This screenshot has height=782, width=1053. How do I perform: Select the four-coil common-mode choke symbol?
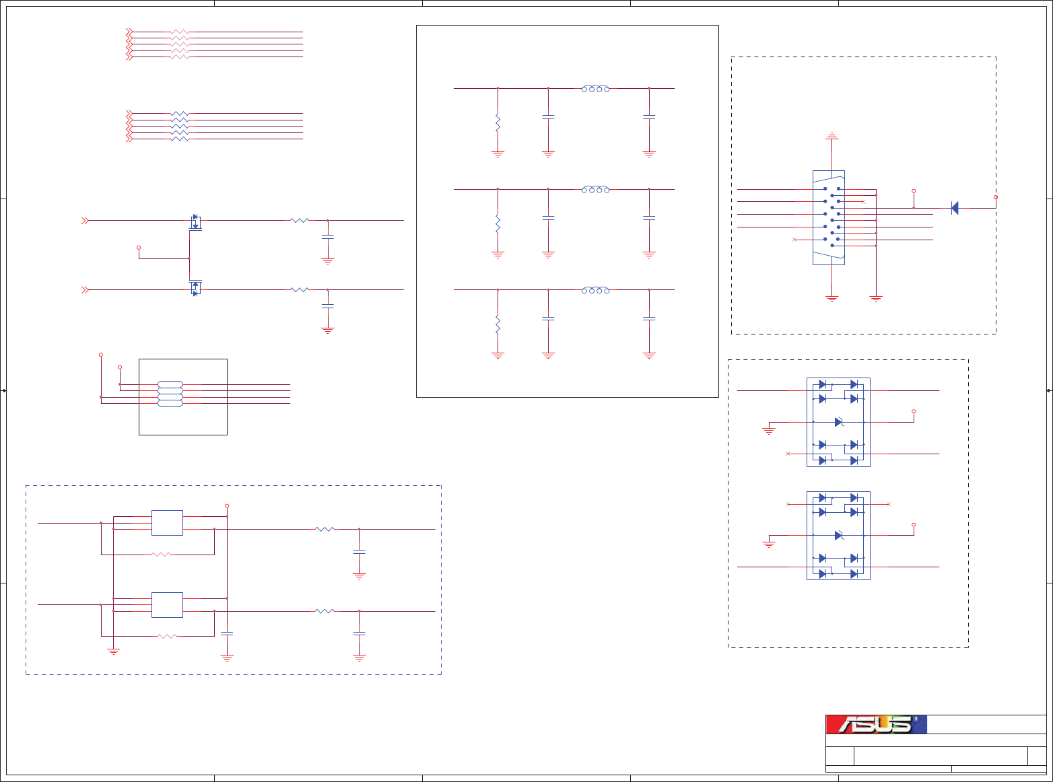(x=170, y=394)
